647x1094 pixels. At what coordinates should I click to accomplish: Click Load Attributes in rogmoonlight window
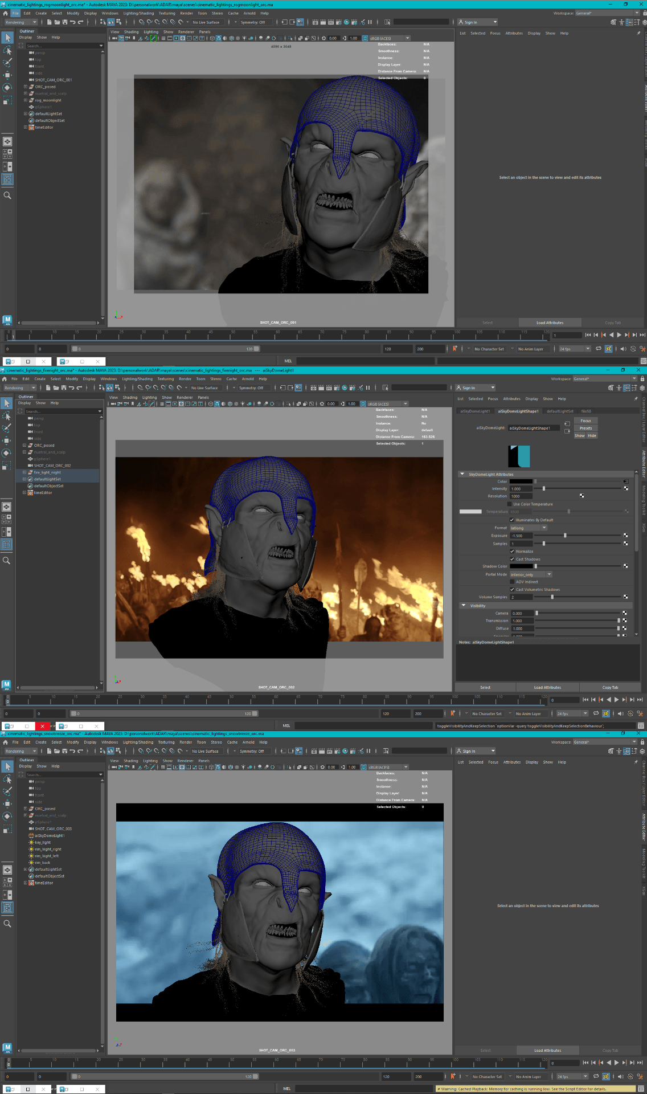pyautogui.click(x=550, y=323)
